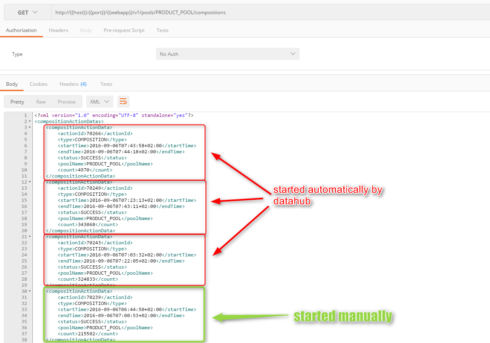Click startTime 2016-09-06T06:44:50+02:00
The height and width of the screenshot is (343, 490).
[x=126, y=309]
